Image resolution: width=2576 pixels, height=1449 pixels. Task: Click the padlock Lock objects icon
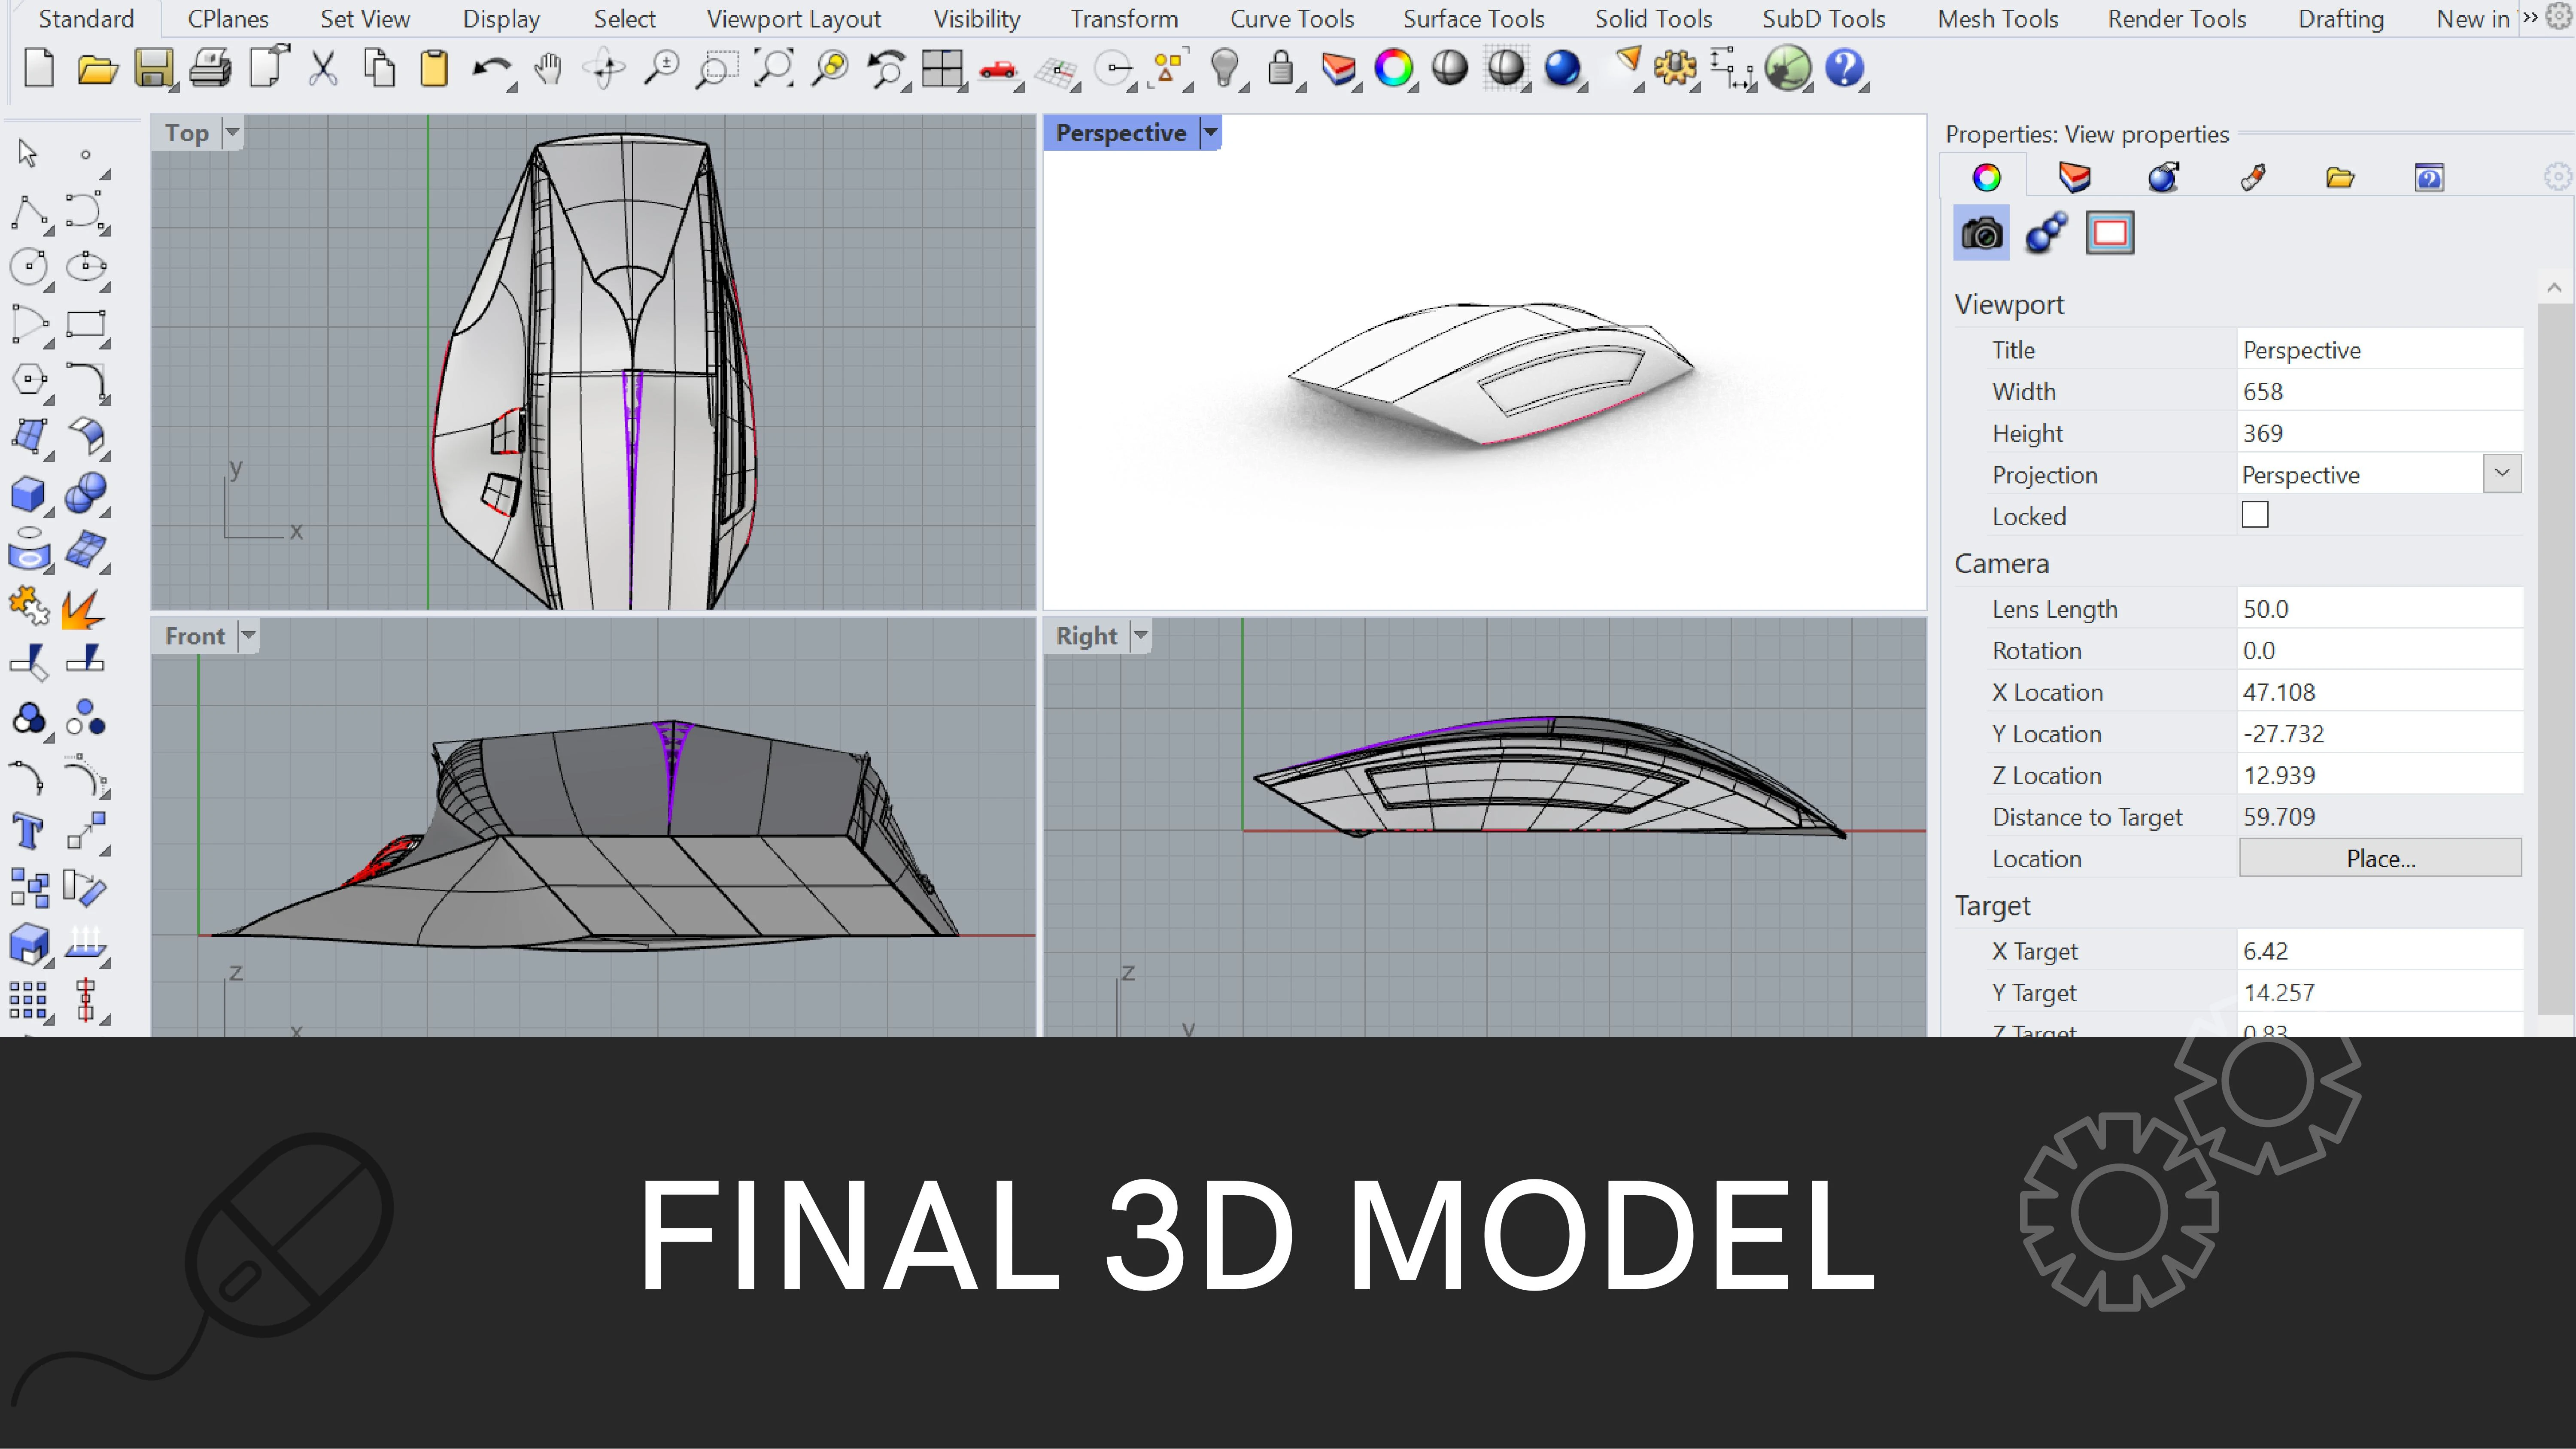tap(1281, 69)
